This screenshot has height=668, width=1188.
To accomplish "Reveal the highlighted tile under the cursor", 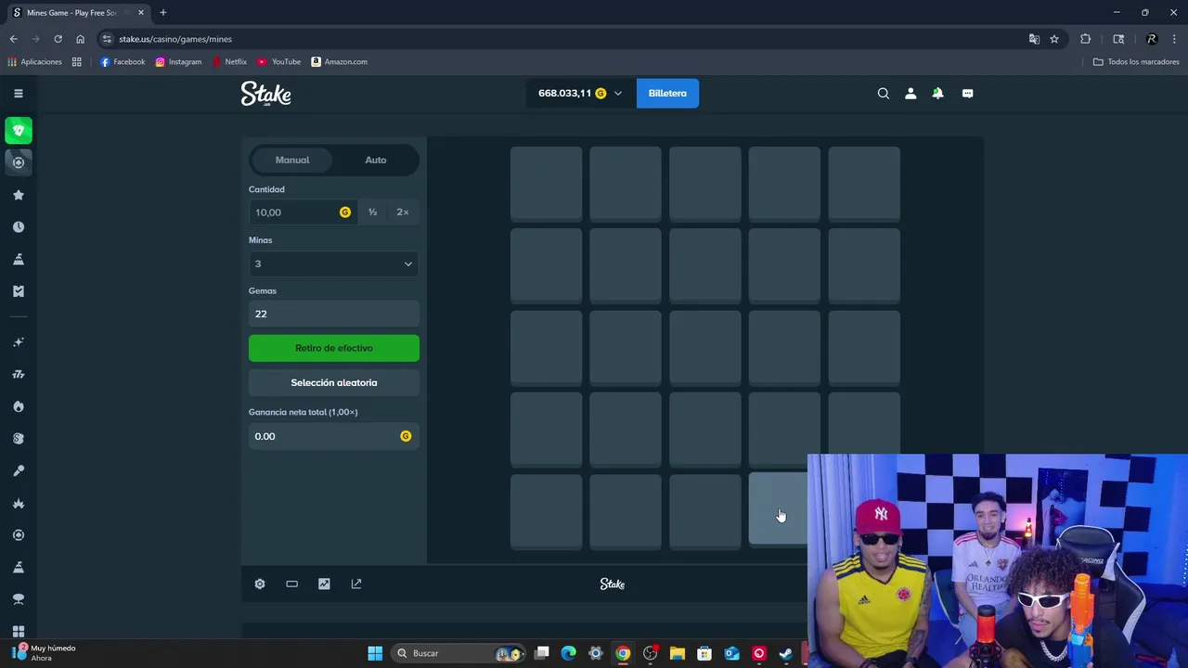I will tap(778, 508).
